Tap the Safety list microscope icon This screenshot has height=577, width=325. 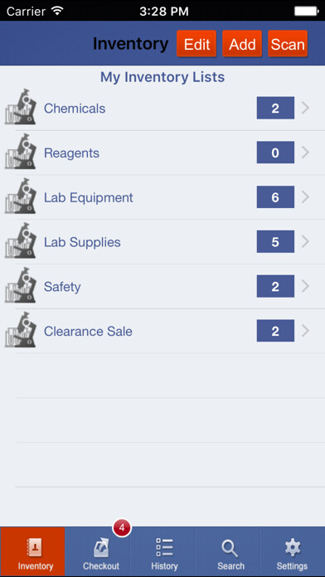21,285
